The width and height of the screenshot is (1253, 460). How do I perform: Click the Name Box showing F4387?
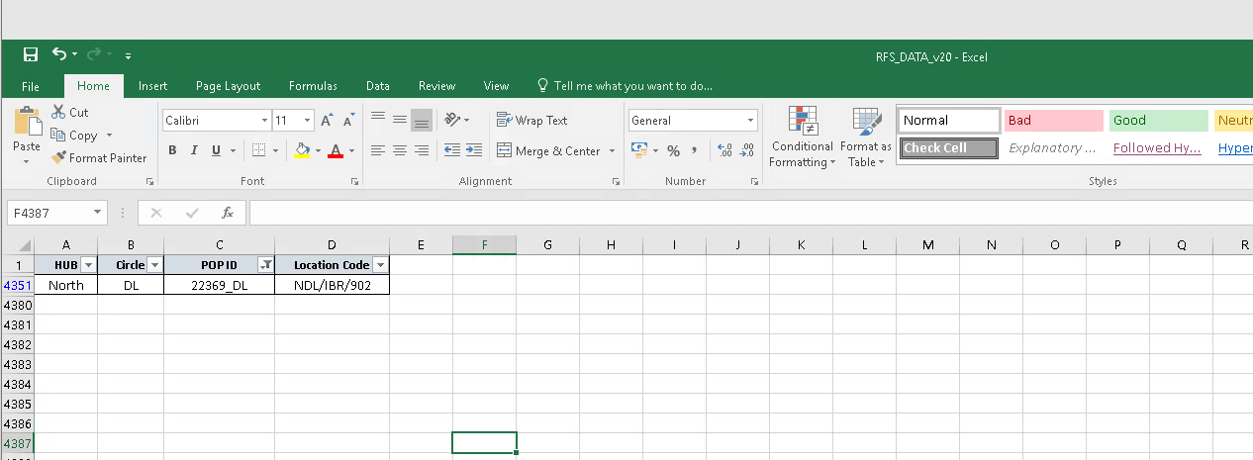tap(49, 213)
